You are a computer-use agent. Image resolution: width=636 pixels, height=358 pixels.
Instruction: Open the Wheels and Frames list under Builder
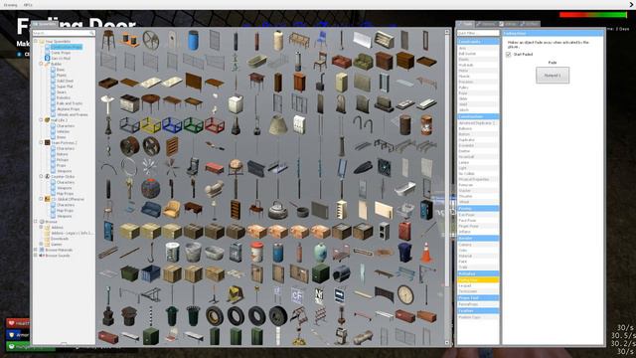pyautogui.click(x=73, y=114)
